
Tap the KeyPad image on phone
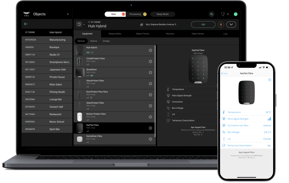(x=246, y=93)
